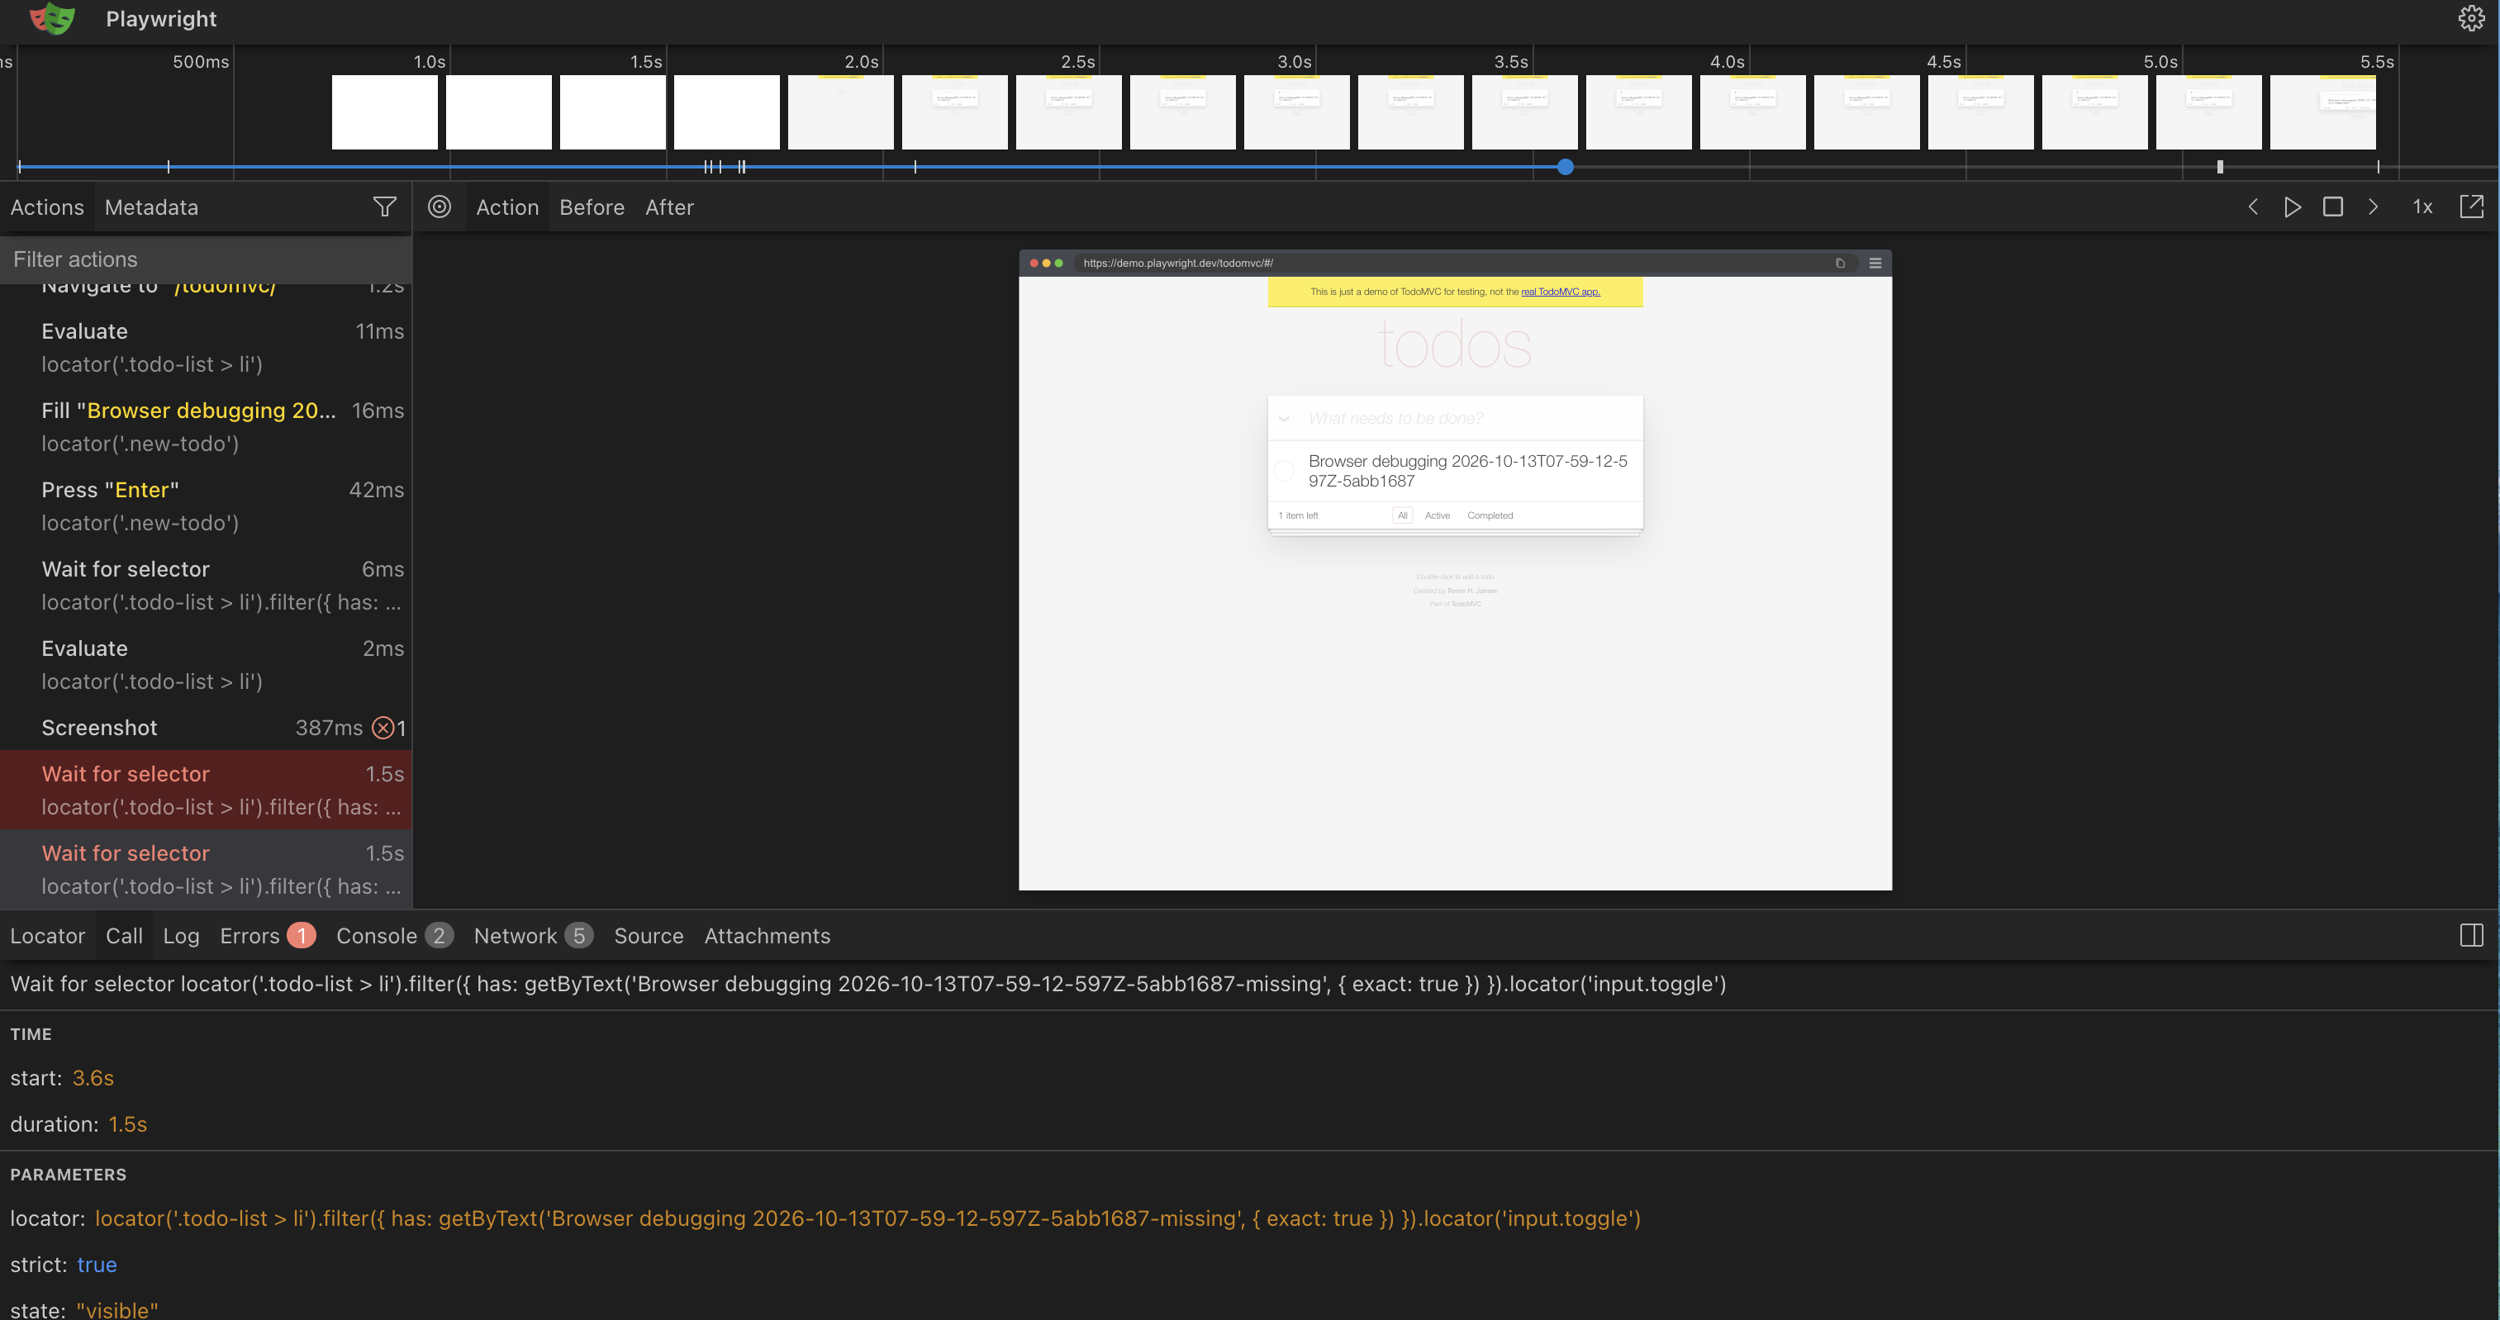Screen dimensions: 2500x1320
Task: Click the timeline thumbnail under 2.5s
Action: (x=1068, y=112)
